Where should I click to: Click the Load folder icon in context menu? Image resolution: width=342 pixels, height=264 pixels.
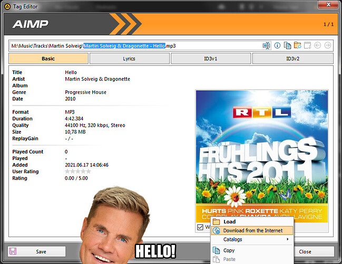pos(216,222)
